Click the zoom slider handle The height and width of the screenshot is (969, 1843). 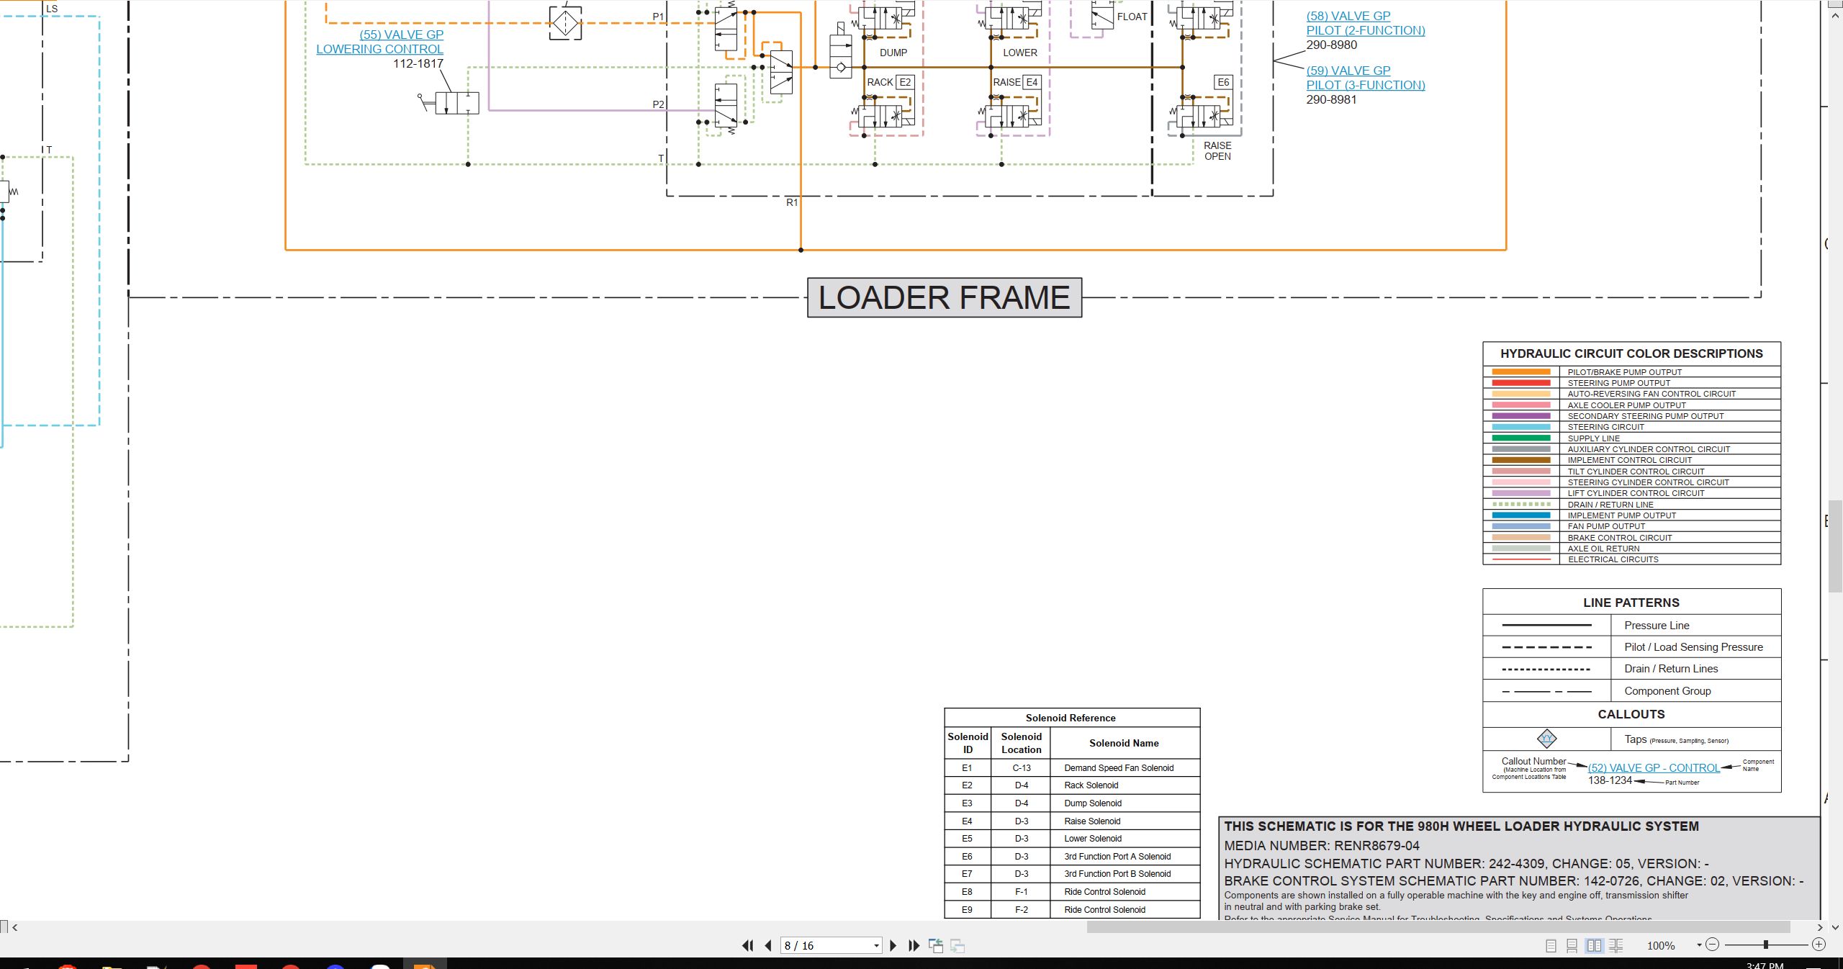[1765, 945]
